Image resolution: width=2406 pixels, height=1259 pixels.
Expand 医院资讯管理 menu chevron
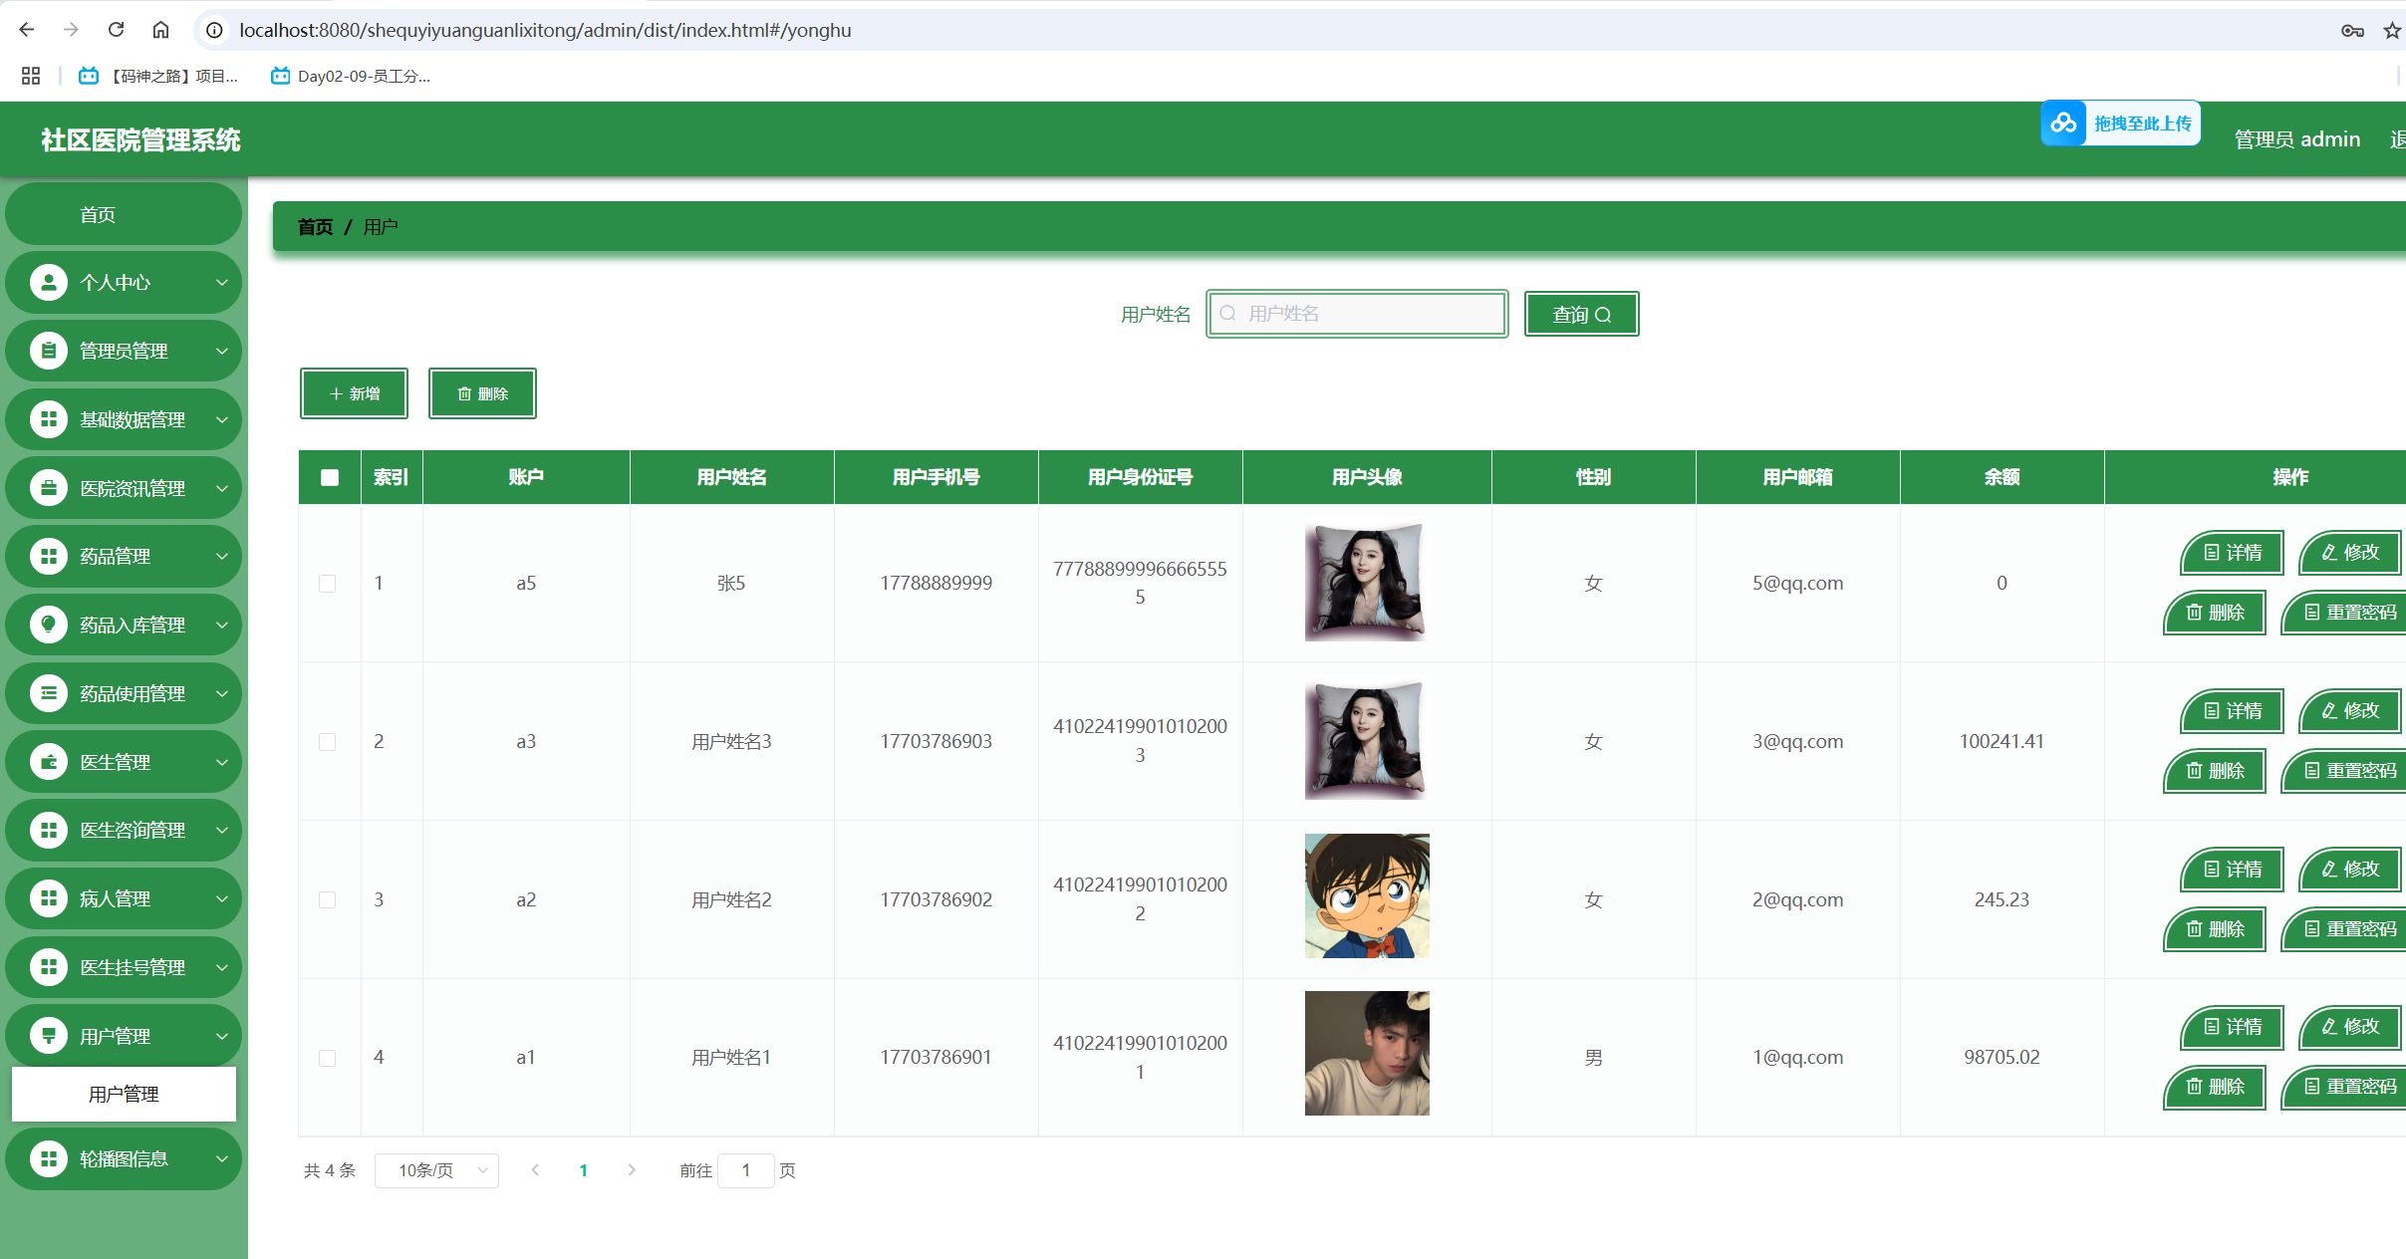click(x=222, y=488)
